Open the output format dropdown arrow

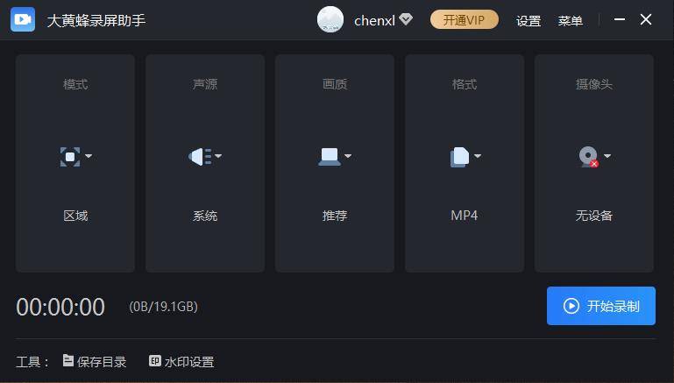click(x=478, y=157)
